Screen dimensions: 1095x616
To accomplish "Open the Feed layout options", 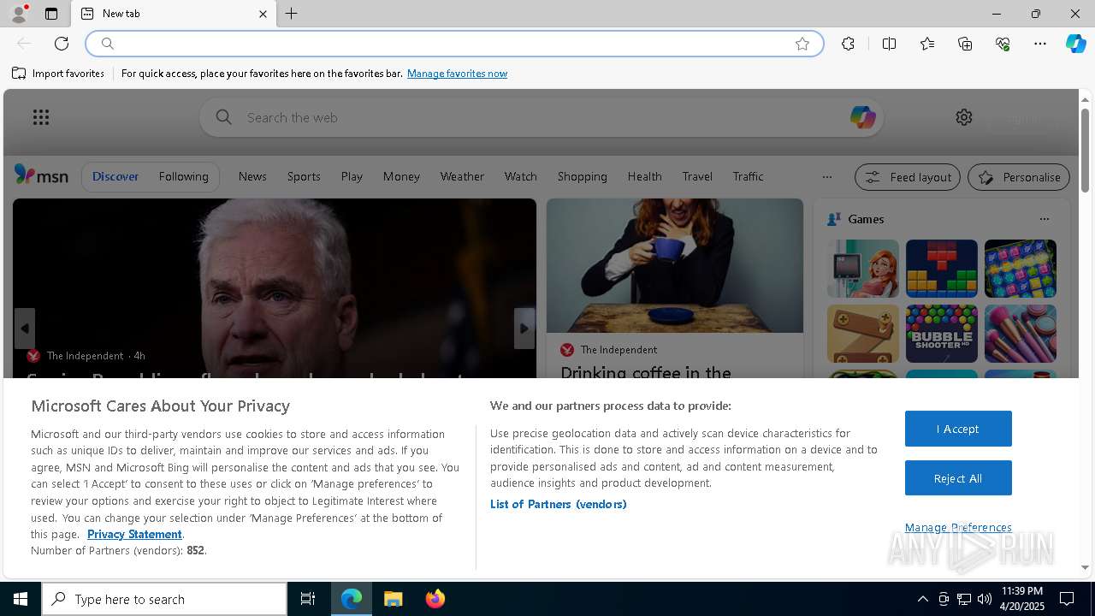I will coord(907,177).
